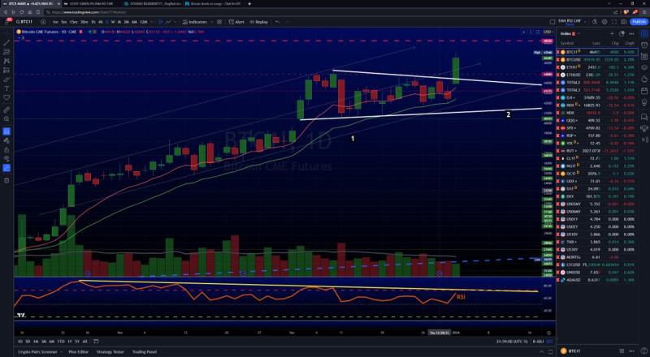Create an Alert from top toolbar
Screen dimensions: 650x357
236,22
